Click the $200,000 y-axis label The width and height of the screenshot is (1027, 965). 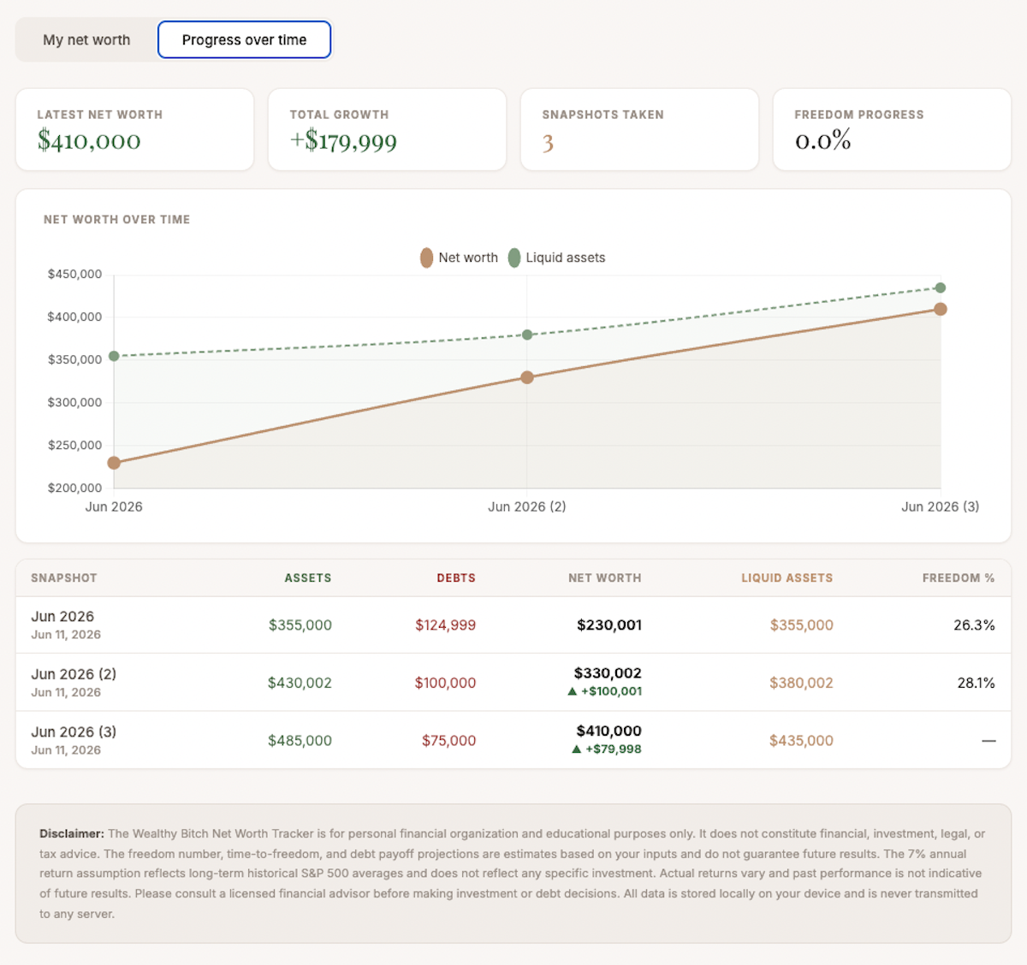point(74,488)
